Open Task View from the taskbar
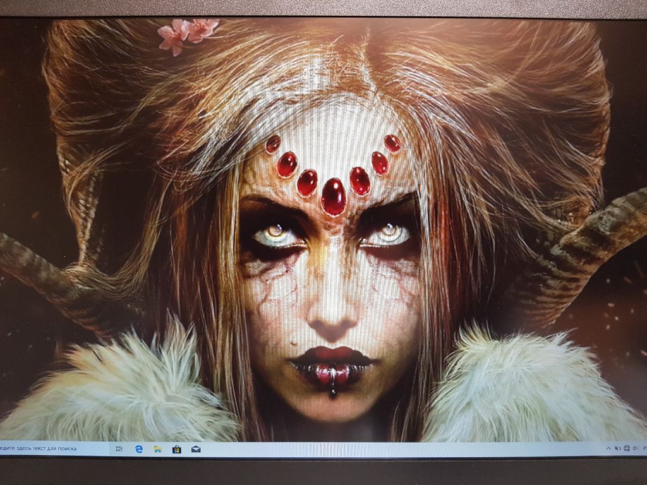 [x=119, y=449]
